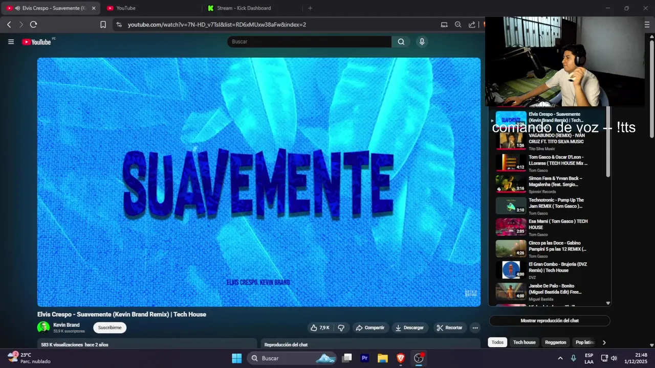The width and height of the screenshot is (655, 368).
Task: Like the video with thumbs up 7,9 K
Action: (320, 328)
